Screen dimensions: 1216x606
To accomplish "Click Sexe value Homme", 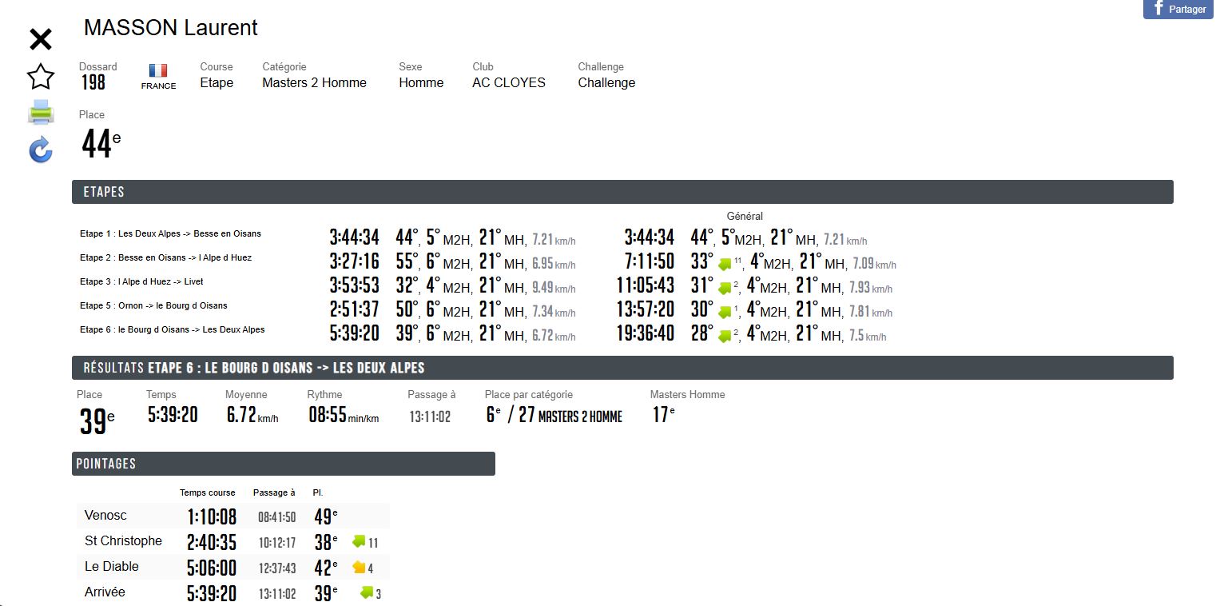I will click(421, 82).
